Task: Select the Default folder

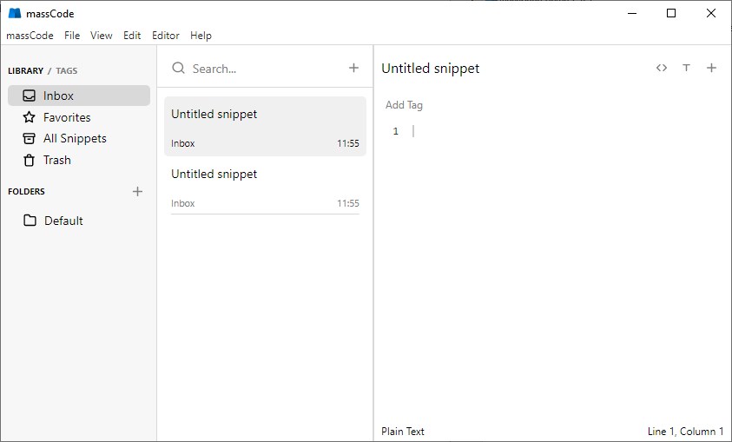Action: click(x=63, y=221)
